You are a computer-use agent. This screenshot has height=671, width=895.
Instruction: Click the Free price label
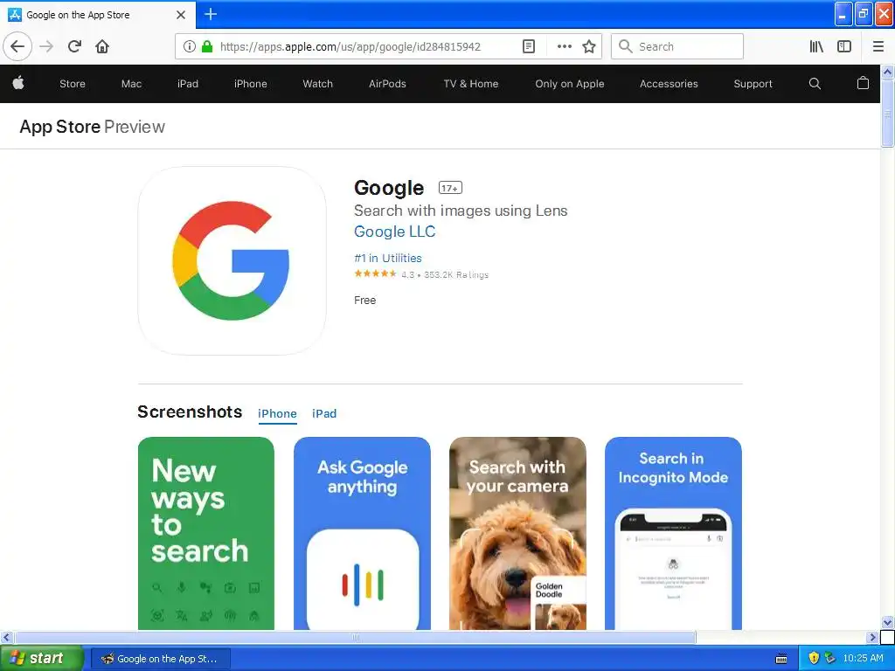(364, 301)
